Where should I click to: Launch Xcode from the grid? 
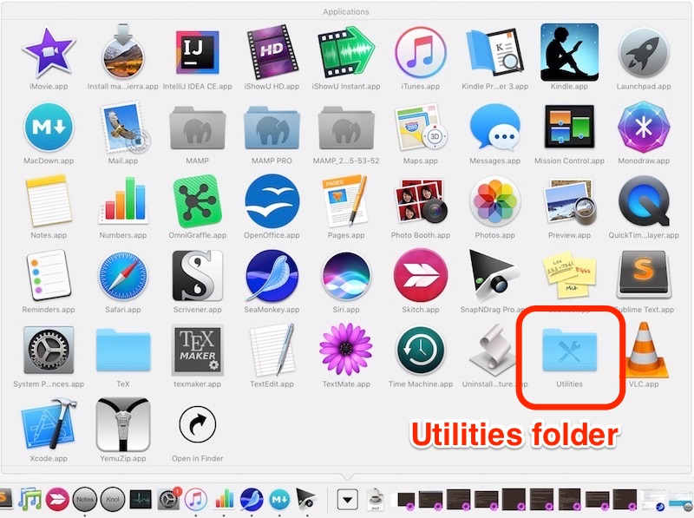click(x=49, y=424)
